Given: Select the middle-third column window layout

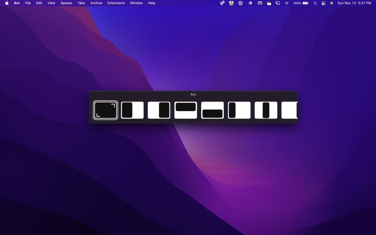Looking at the screenshot, I should (266, 110).
